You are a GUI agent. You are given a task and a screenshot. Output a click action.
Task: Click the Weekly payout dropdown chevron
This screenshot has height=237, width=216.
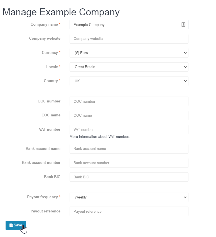coord(185,197)
